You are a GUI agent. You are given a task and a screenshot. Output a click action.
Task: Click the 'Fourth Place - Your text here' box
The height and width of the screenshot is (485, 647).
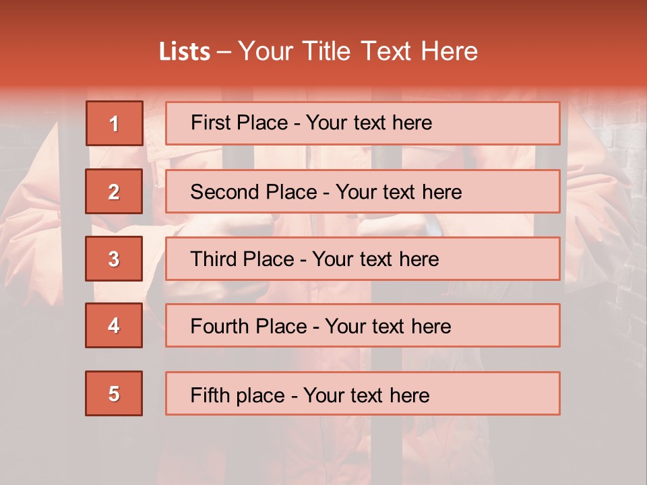pos(363,325)
